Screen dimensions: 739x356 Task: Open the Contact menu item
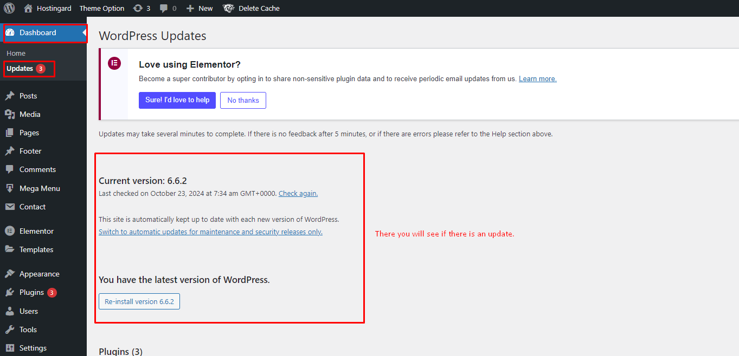tap(33, 207)
